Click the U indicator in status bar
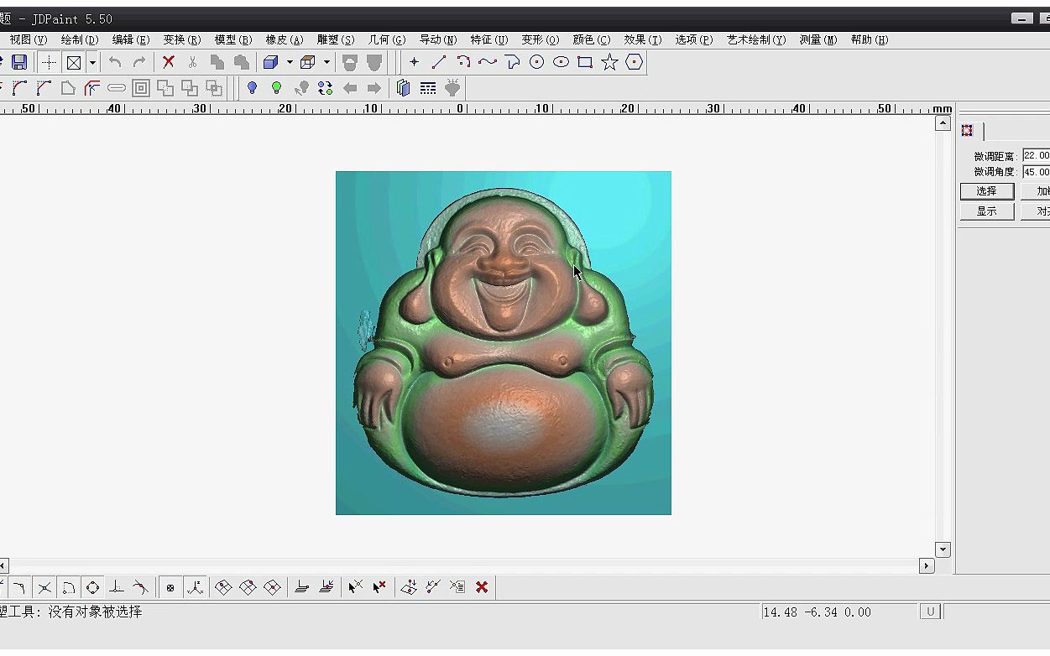This screenshot has height=656, width=1050. pyautogui.click(x=930, y=612)
